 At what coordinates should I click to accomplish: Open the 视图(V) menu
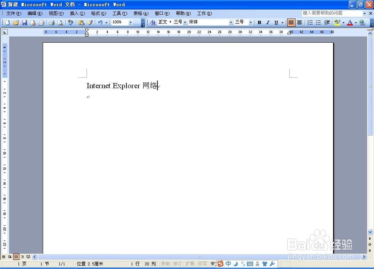(56, 13)
